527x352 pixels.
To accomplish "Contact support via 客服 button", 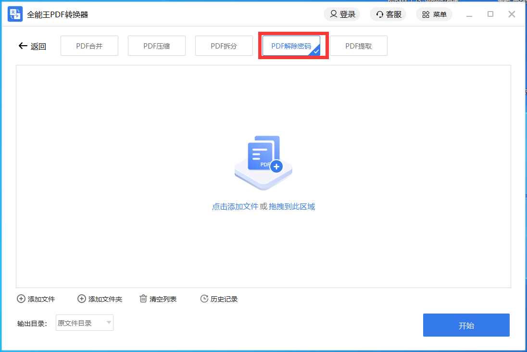I will [388, 14].
